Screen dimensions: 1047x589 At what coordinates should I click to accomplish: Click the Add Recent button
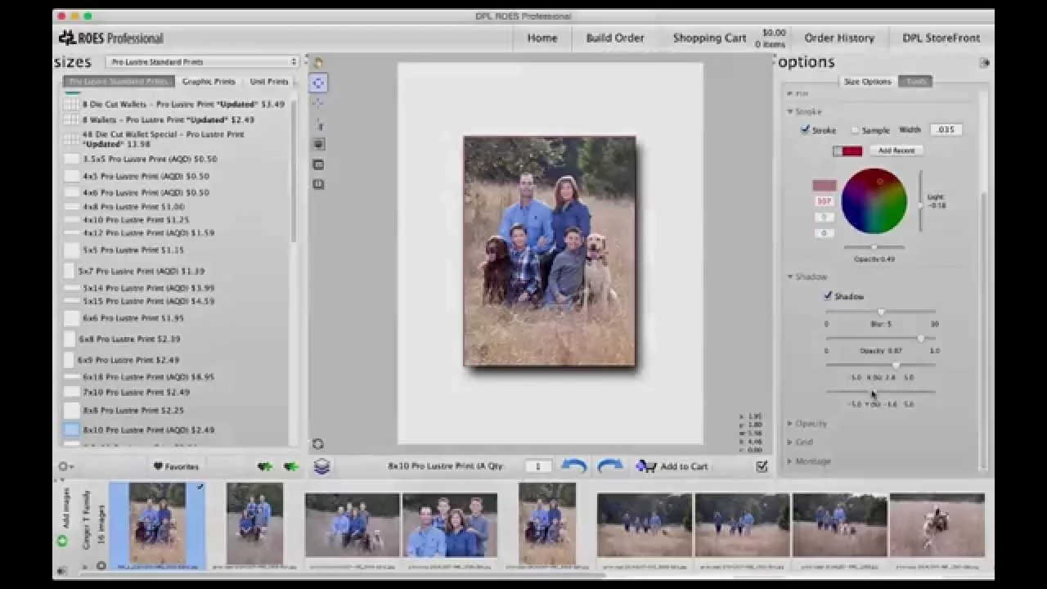(896, 151)
